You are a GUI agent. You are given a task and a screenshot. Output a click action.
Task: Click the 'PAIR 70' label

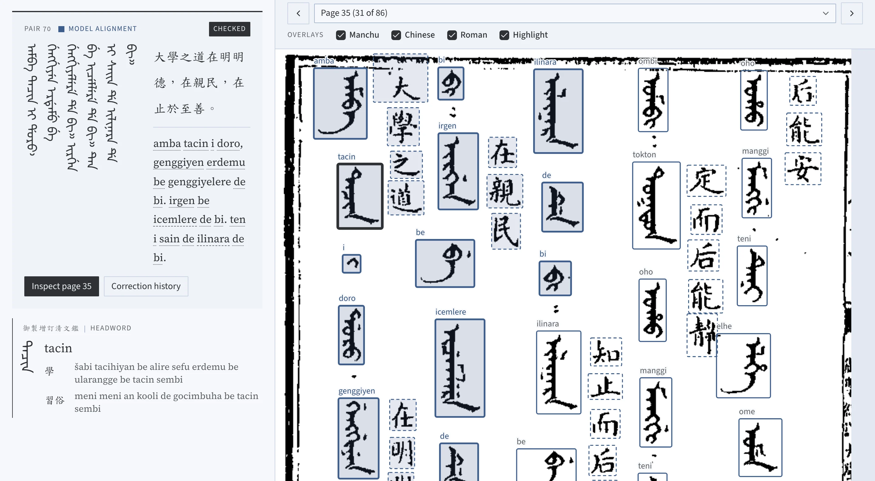coord(37,29)
